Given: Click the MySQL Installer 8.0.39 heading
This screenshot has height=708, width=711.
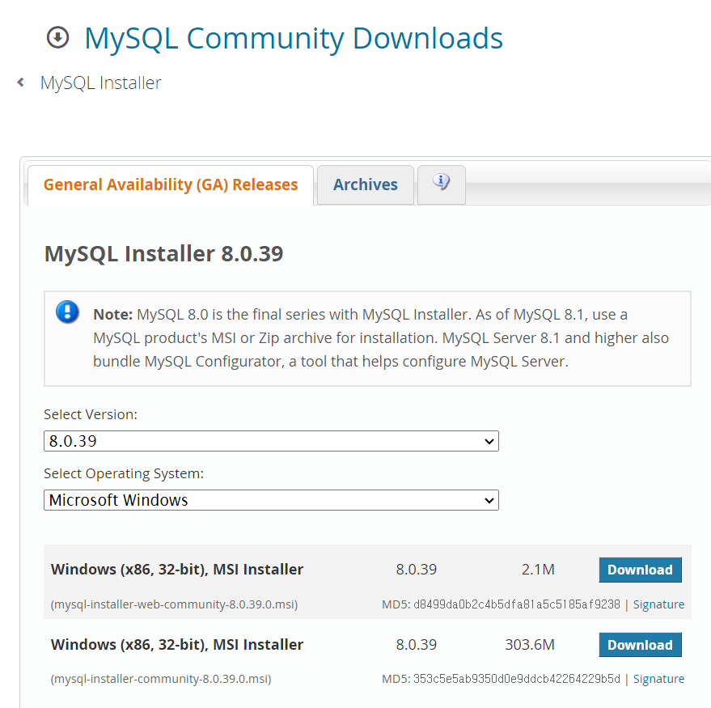Looking at the screenshot, I should pyautogui.click(x=163, y=253).
